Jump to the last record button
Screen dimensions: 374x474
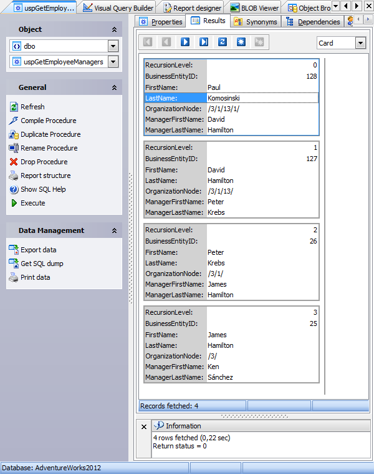point(204,42)
